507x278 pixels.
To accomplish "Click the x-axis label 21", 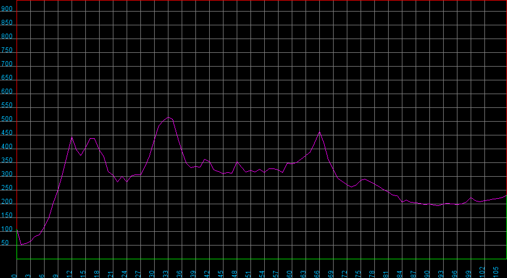I will [x=111, y=274].
